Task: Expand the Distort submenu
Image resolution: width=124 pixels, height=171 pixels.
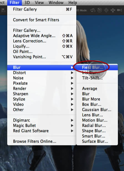Action: coord(42,73)
